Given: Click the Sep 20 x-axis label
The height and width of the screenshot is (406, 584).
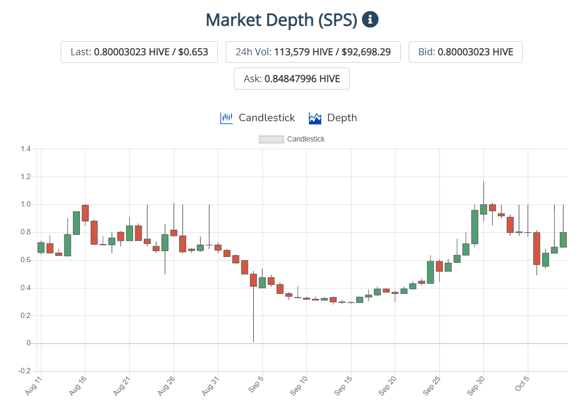Looking at the screenshot, I should pyautogui.click(x=387, y=386).
